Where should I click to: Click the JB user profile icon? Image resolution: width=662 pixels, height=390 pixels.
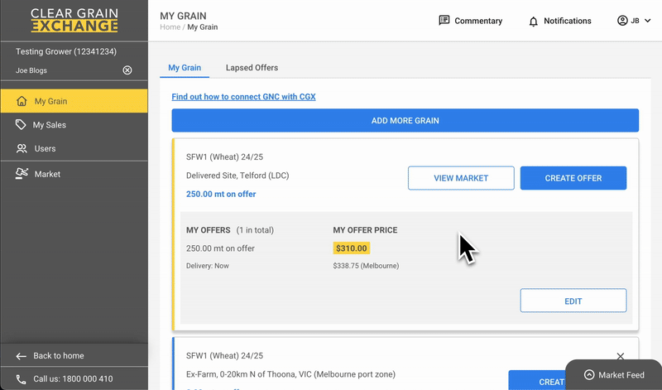point(622,20)
